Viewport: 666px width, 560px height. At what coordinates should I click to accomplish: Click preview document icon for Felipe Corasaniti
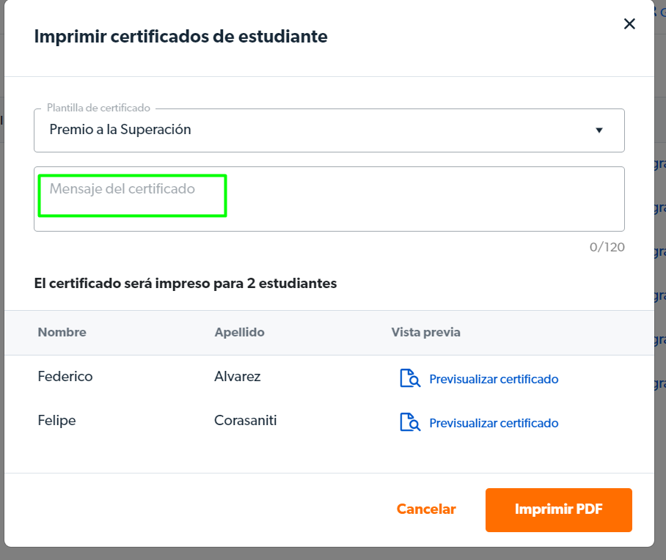point(410,422)
